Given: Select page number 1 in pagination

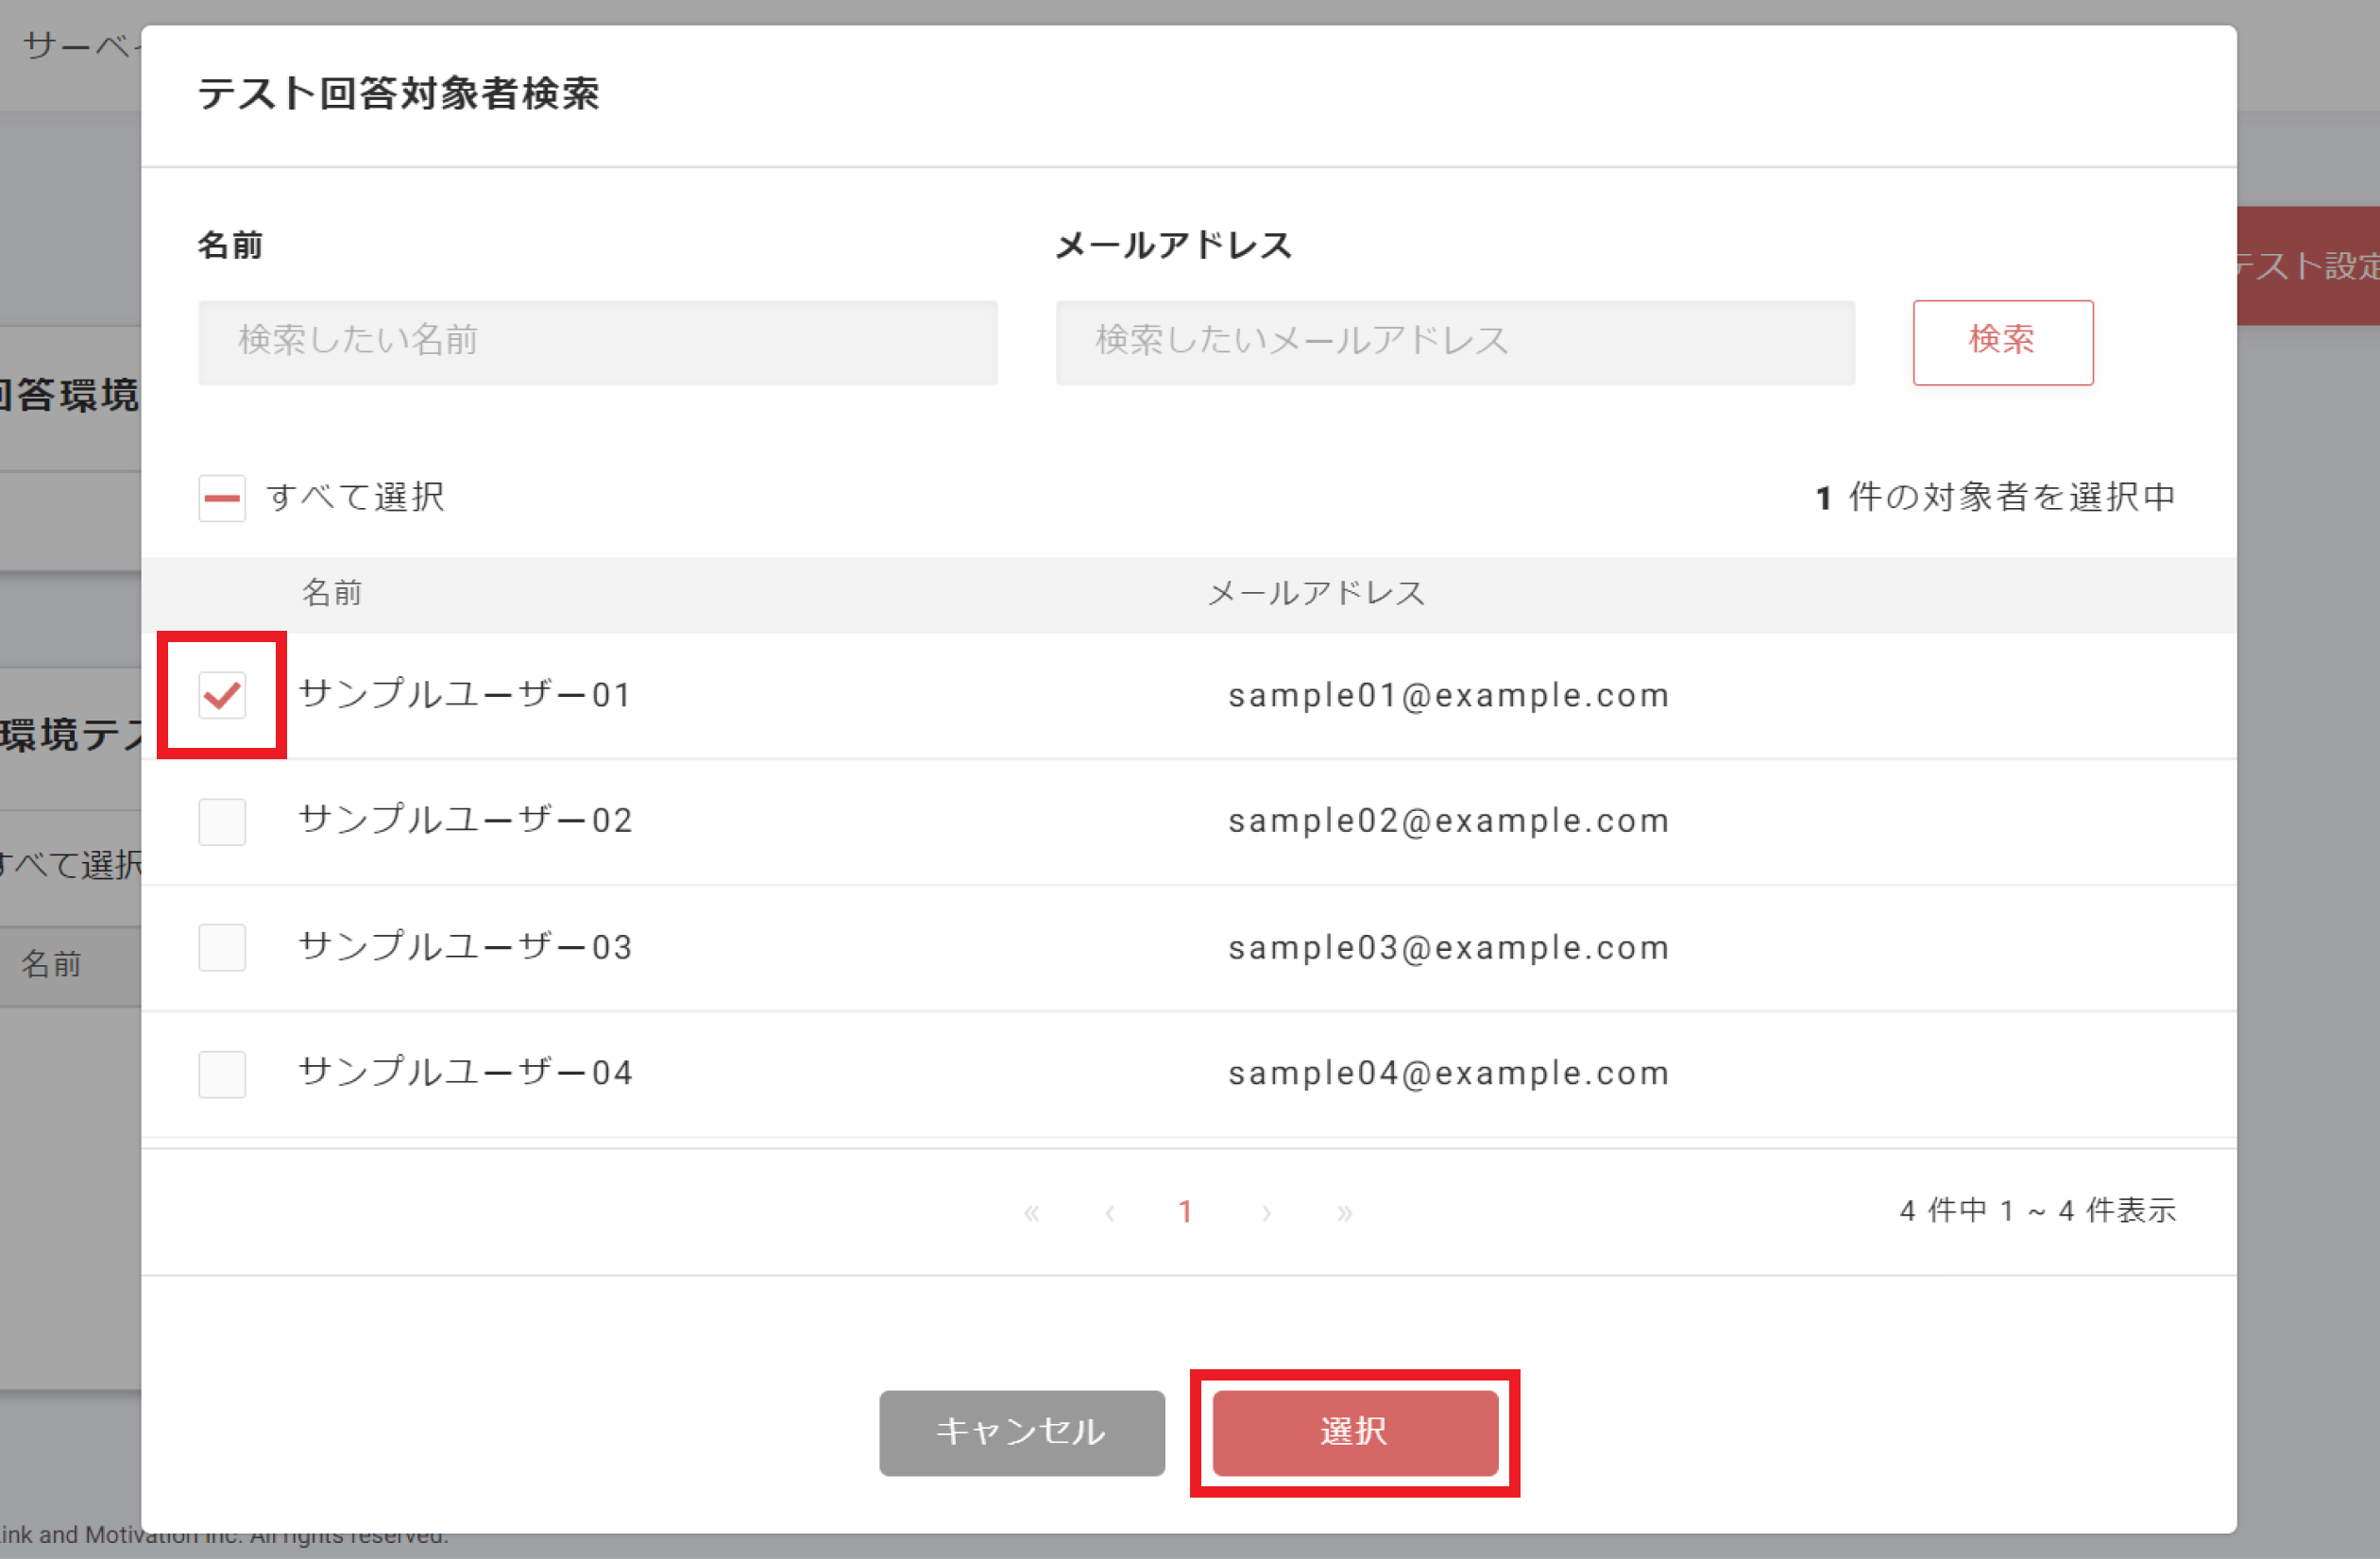Looking at the screenshot, I should [x=1185, y=1212].
